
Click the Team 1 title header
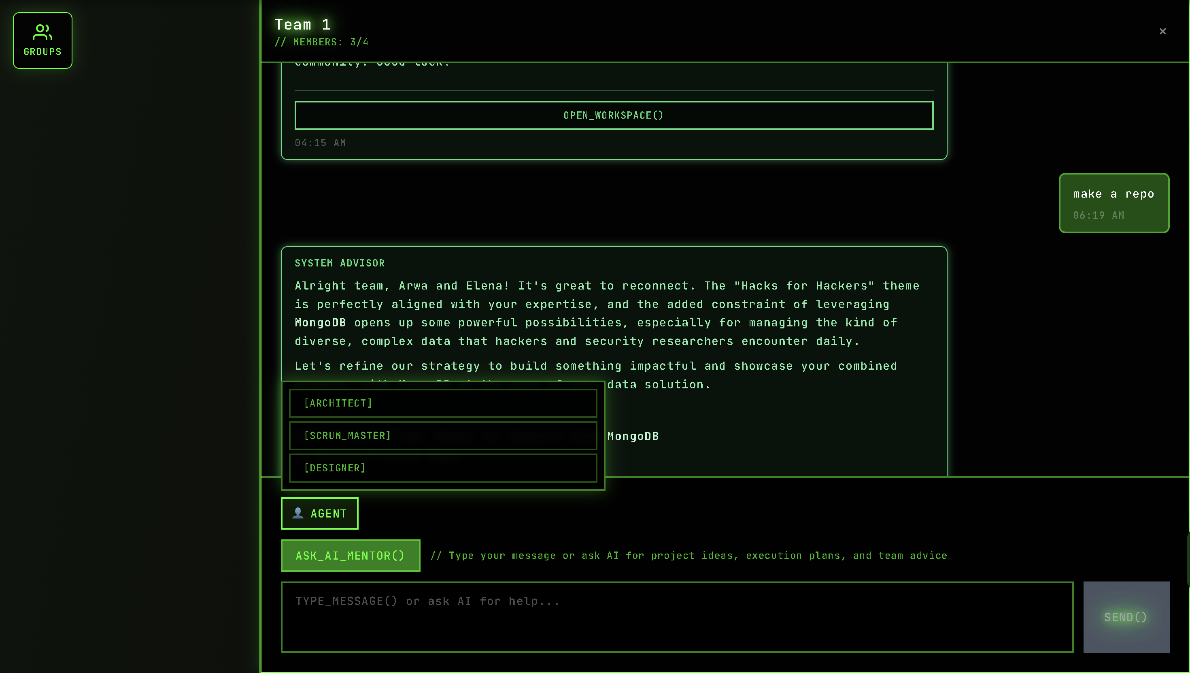pyautogui.click(x=303, y=24)
